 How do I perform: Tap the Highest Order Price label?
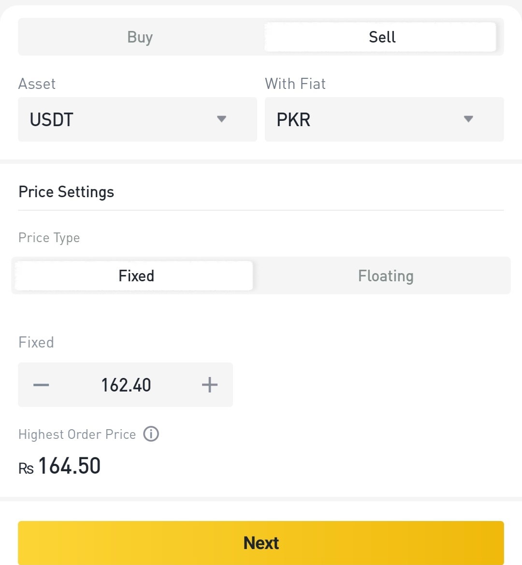tap(77, 434)
